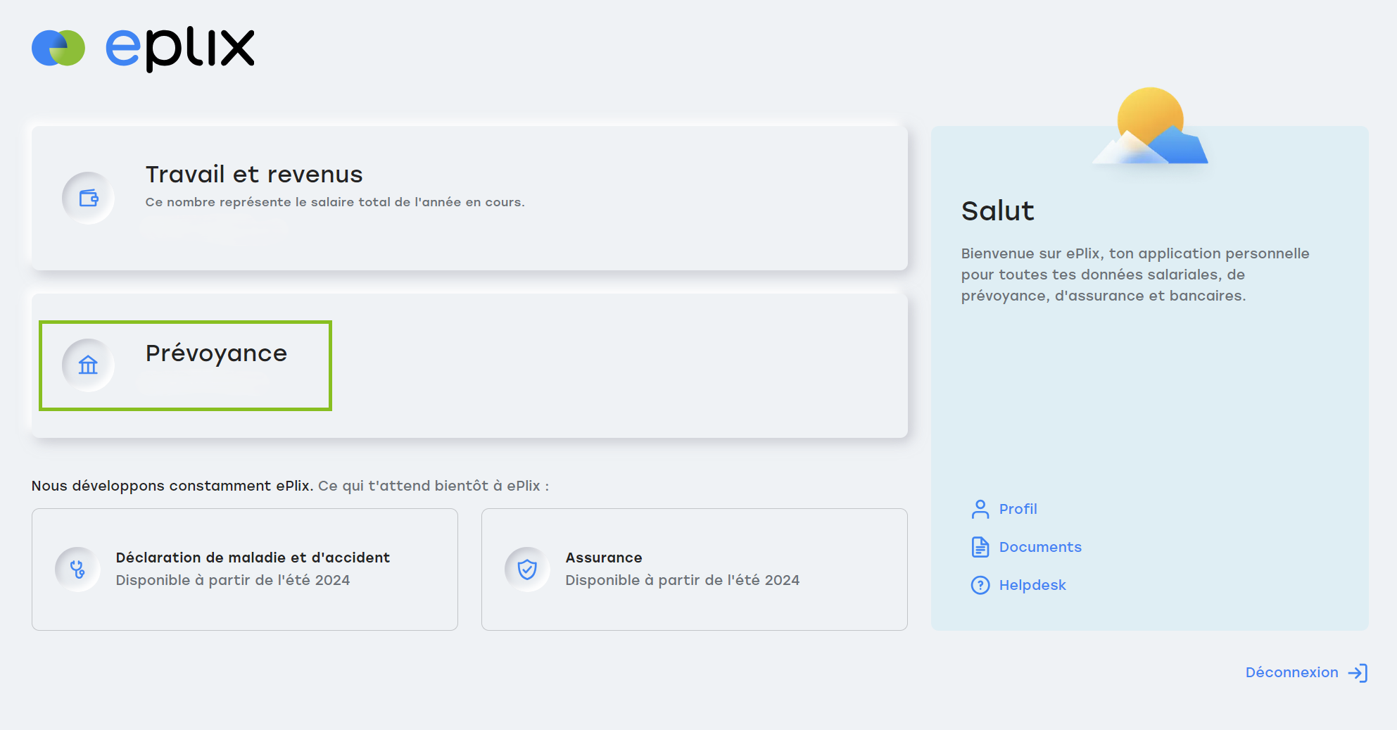1397x730 pixels.
Task: Open the Travail et revenus card
Action: 469,198
